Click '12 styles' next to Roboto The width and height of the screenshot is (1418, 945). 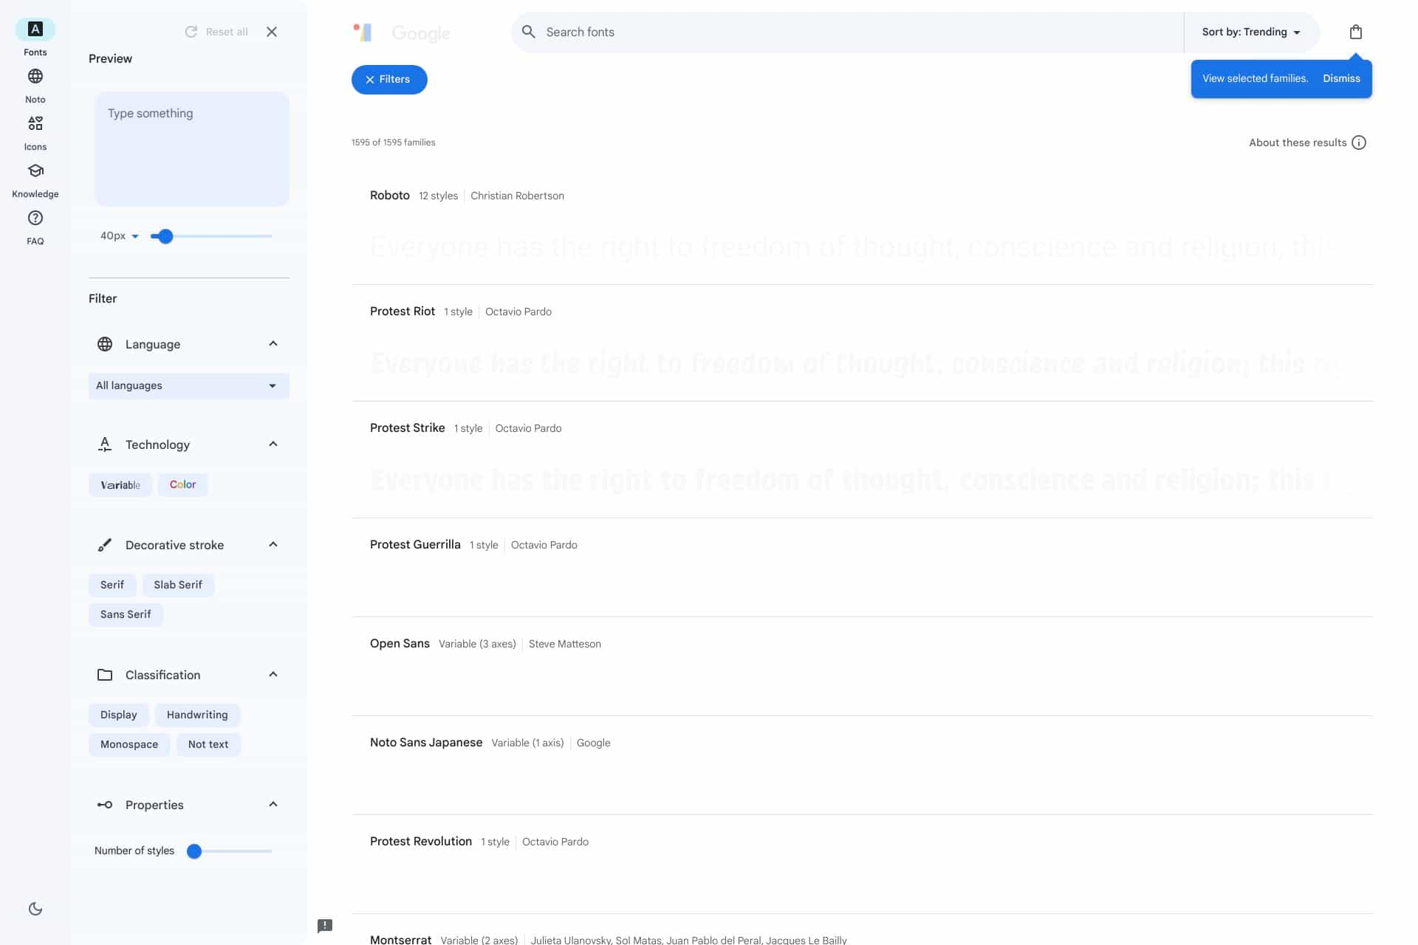[438, 196]
